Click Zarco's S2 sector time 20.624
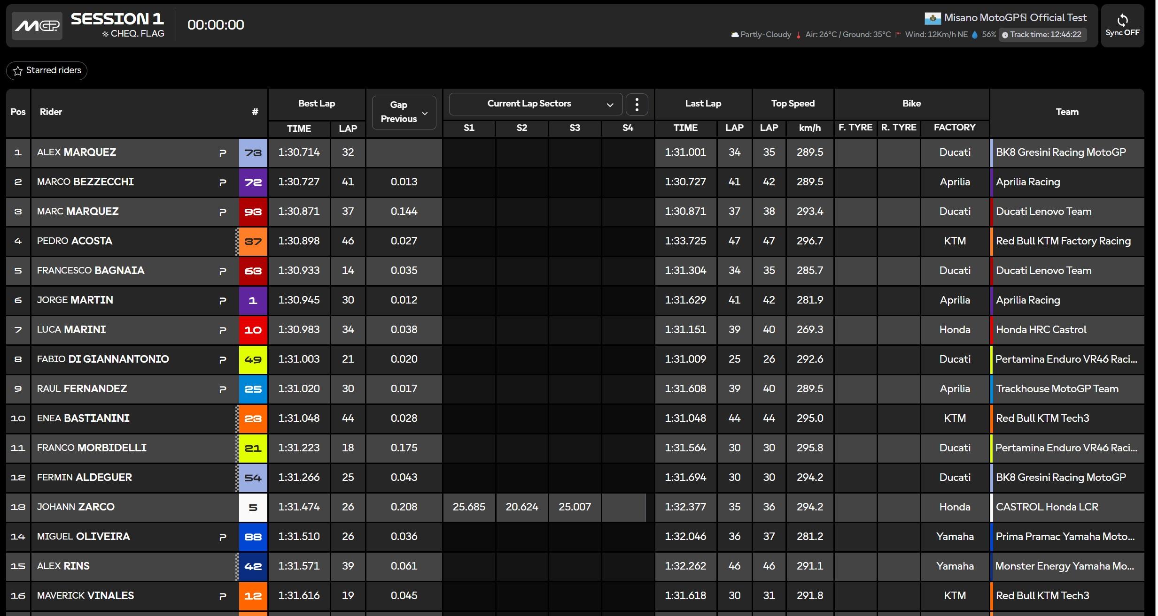The width and height of the screenshot is (1158, 616). (522, 507)
